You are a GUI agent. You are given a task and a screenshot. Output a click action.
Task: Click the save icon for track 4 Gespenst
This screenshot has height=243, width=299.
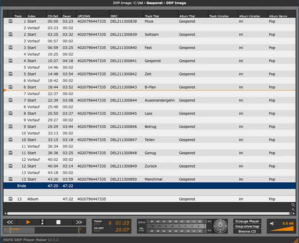click(10, 61)
